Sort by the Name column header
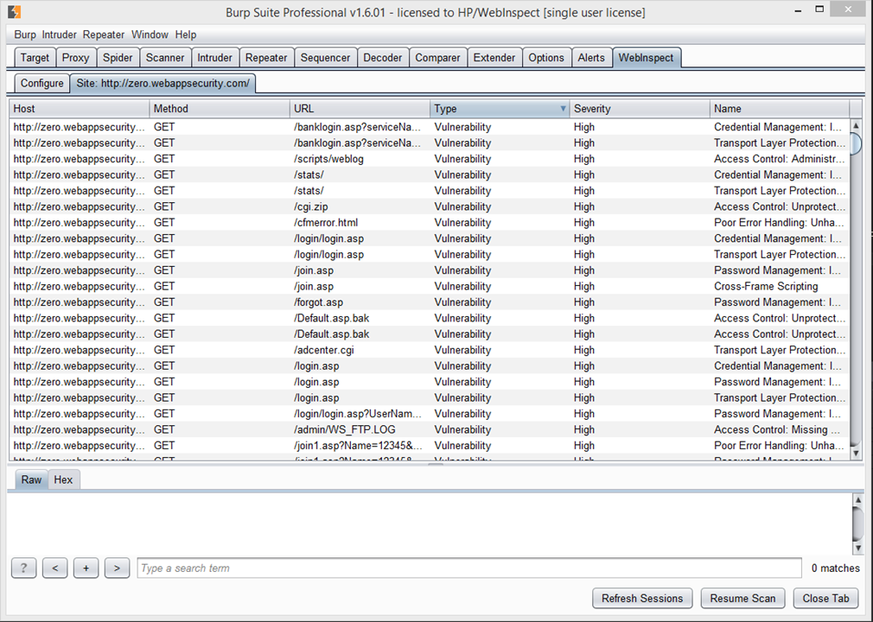Screen dimensions: 873x622 [x=780, y=109]
